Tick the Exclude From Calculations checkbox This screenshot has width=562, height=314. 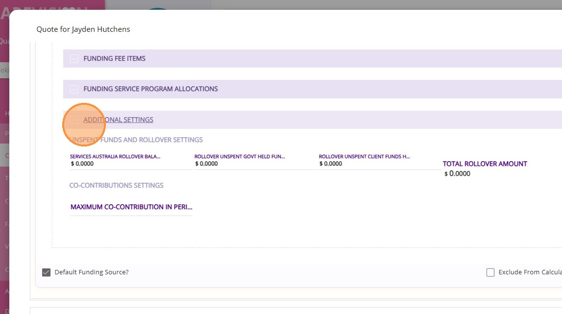[490, 272]
